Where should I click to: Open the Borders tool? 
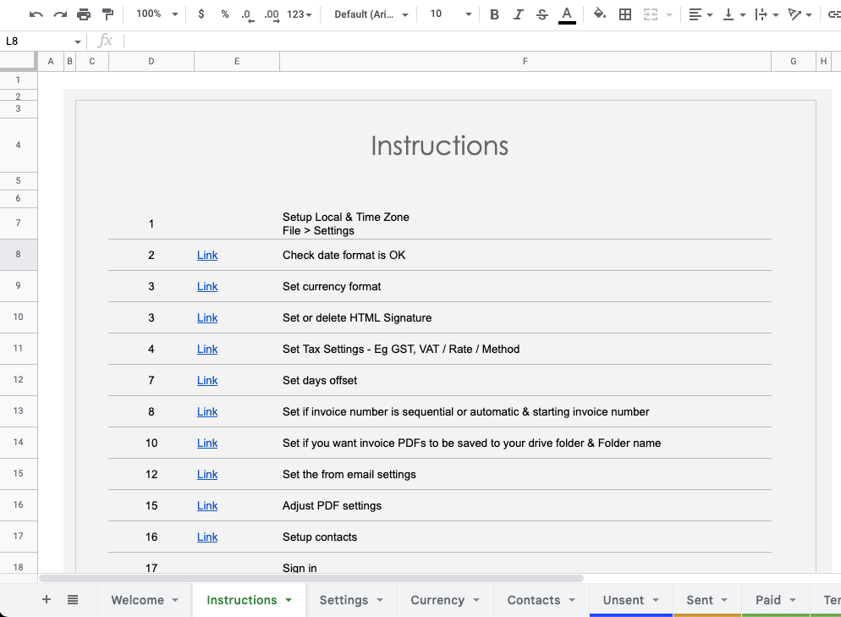(625, 14)
